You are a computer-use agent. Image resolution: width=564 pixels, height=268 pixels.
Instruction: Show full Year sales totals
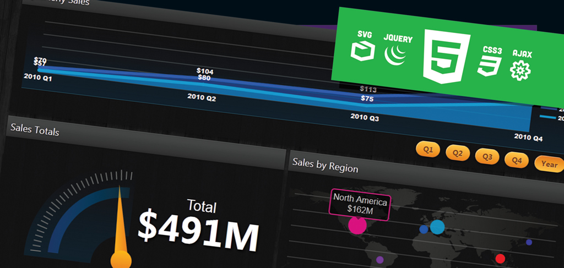click(x=549, y=164)
